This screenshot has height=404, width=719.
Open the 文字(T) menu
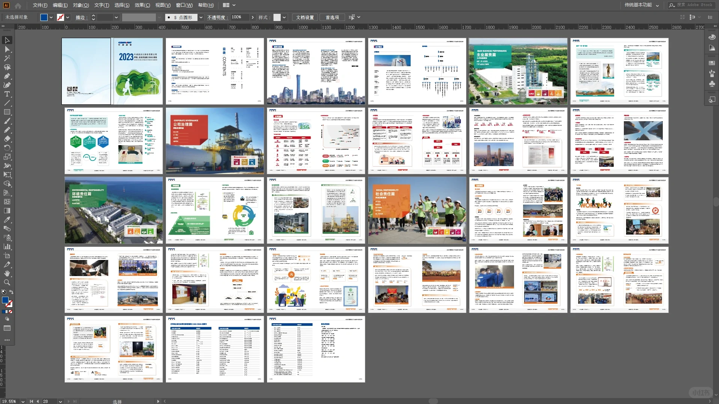pos(102,5)
